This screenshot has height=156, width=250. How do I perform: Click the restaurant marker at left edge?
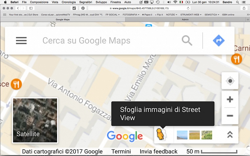click(x=16, y=84)
